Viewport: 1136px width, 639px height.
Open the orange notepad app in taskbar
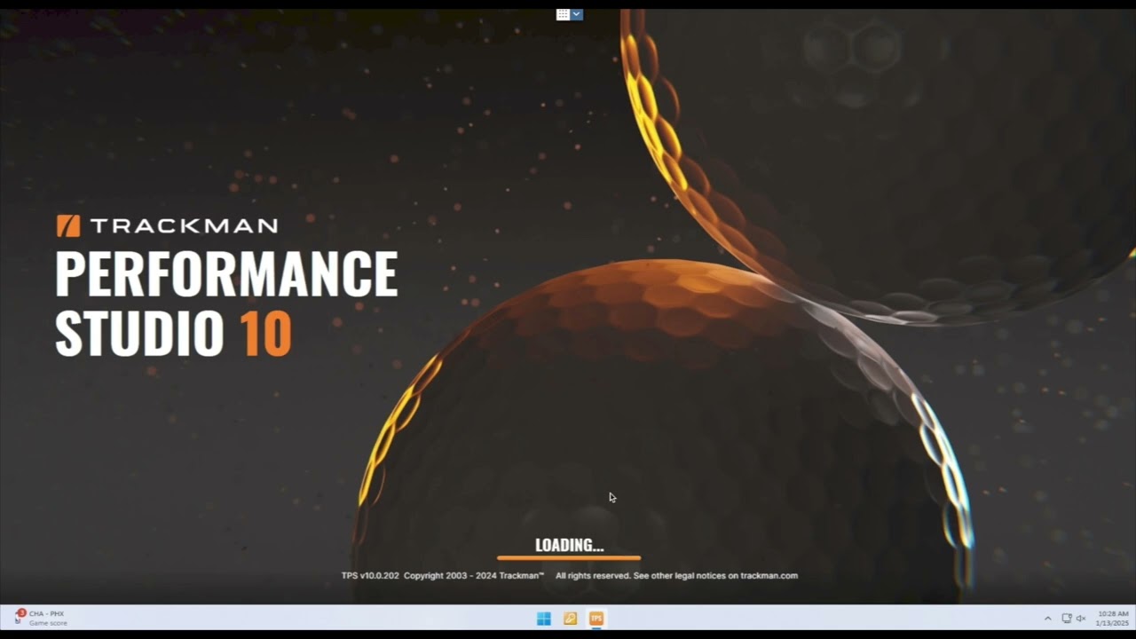click(x=571, y=619)
